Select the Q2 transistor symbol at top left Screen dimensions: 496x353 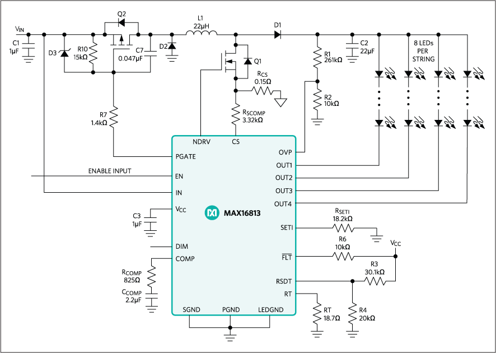(120, 24)
